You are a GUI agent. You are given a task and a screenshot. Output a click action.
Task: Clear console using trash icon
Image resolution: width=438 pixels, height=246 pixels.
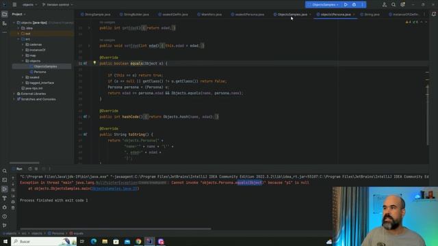(13, 208)
